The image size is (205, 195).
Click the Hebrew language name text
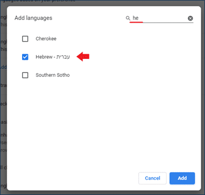pos(44,57)
